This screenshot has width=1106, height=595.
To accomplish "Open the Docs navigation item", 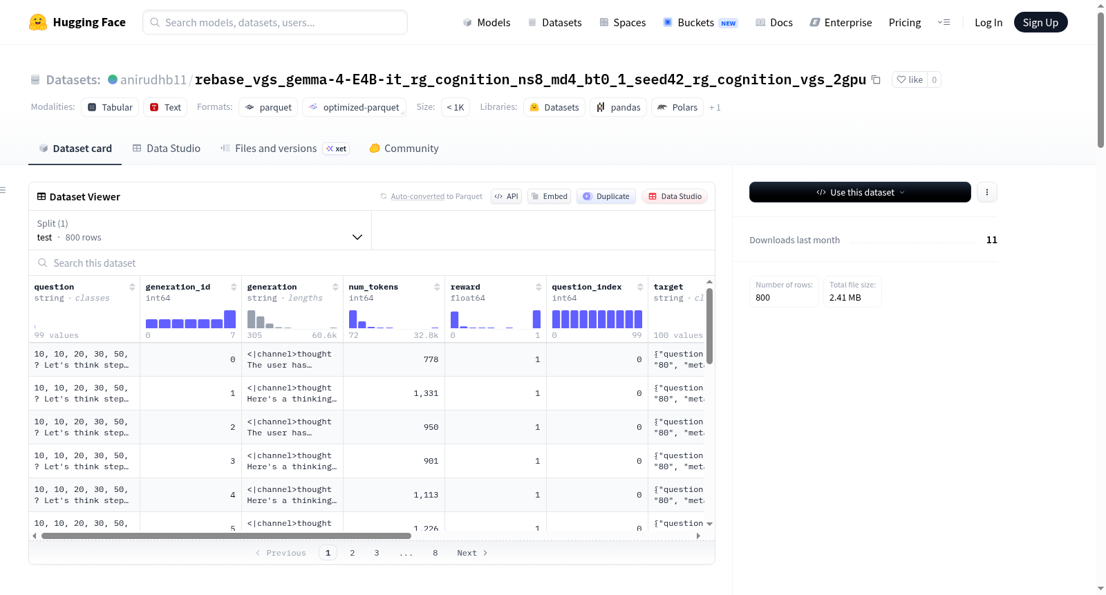I will click(774, 22).
